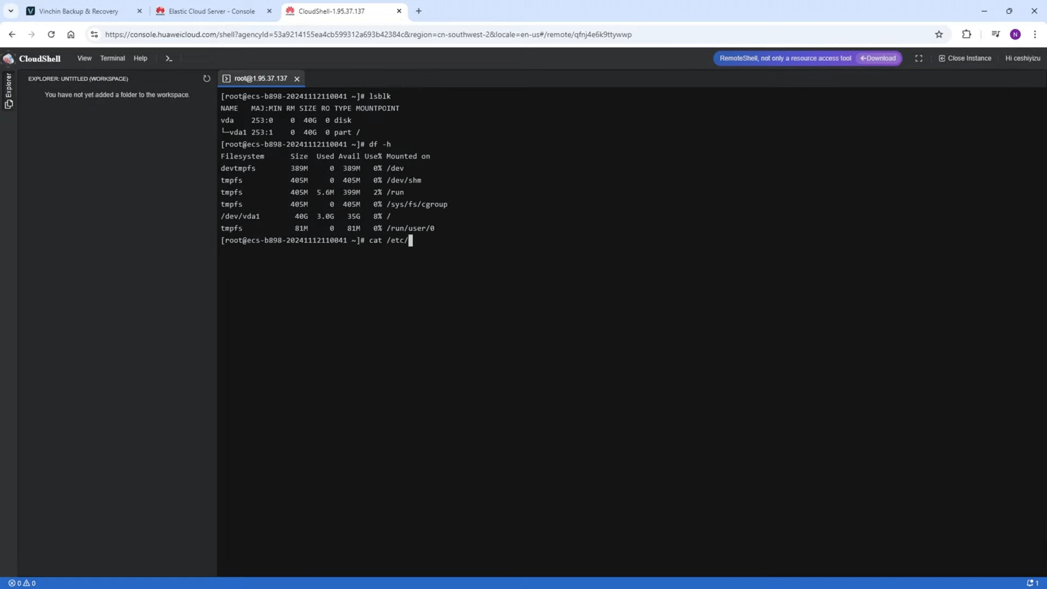Open the Explorer sidebar panel
1047x589 pixels.
coord(8,91)
